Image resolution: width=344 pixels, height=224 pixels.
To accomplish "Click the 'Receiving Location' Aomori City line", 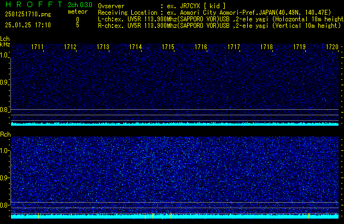I will pyautogui.click(x=214, y=13).
